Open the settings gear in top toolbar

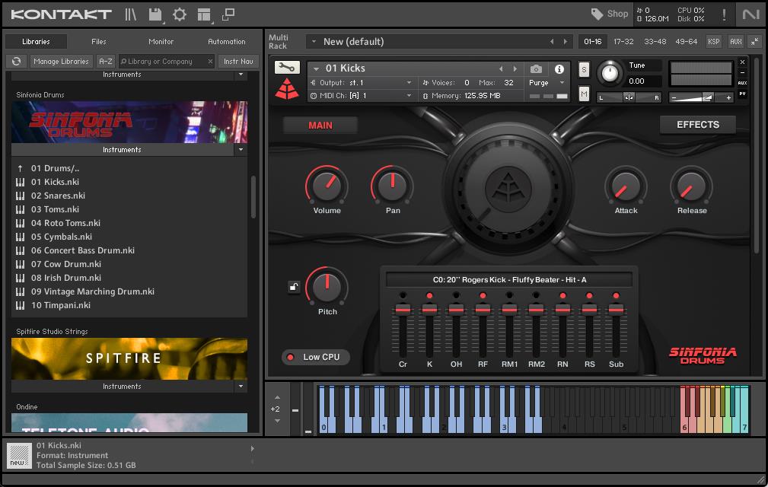(180, 14)
